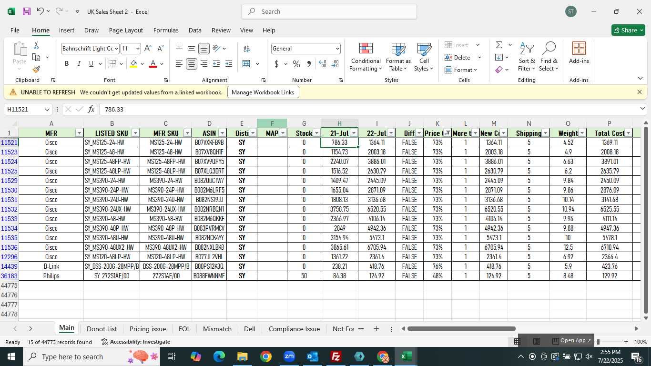
Task: Open Zoom app from the taskbar
Action: (289, 356)
